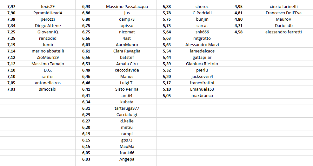Select the score cell 6,93
The image size is (313, 166).
86,6
